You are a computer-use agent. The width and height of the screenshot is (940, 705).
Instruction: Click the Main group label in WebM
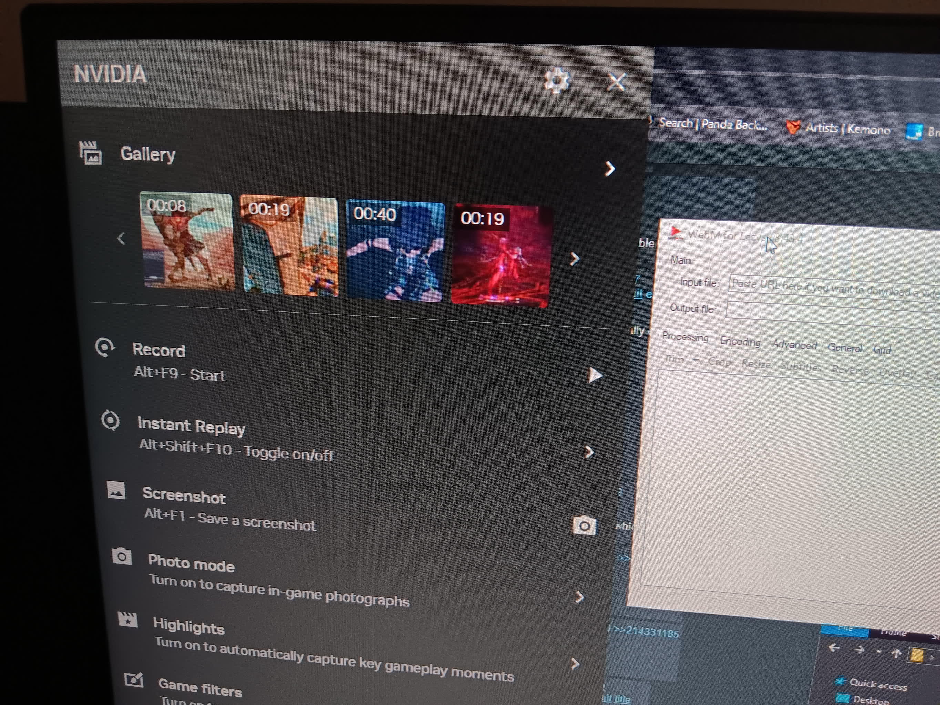(680, 260)
